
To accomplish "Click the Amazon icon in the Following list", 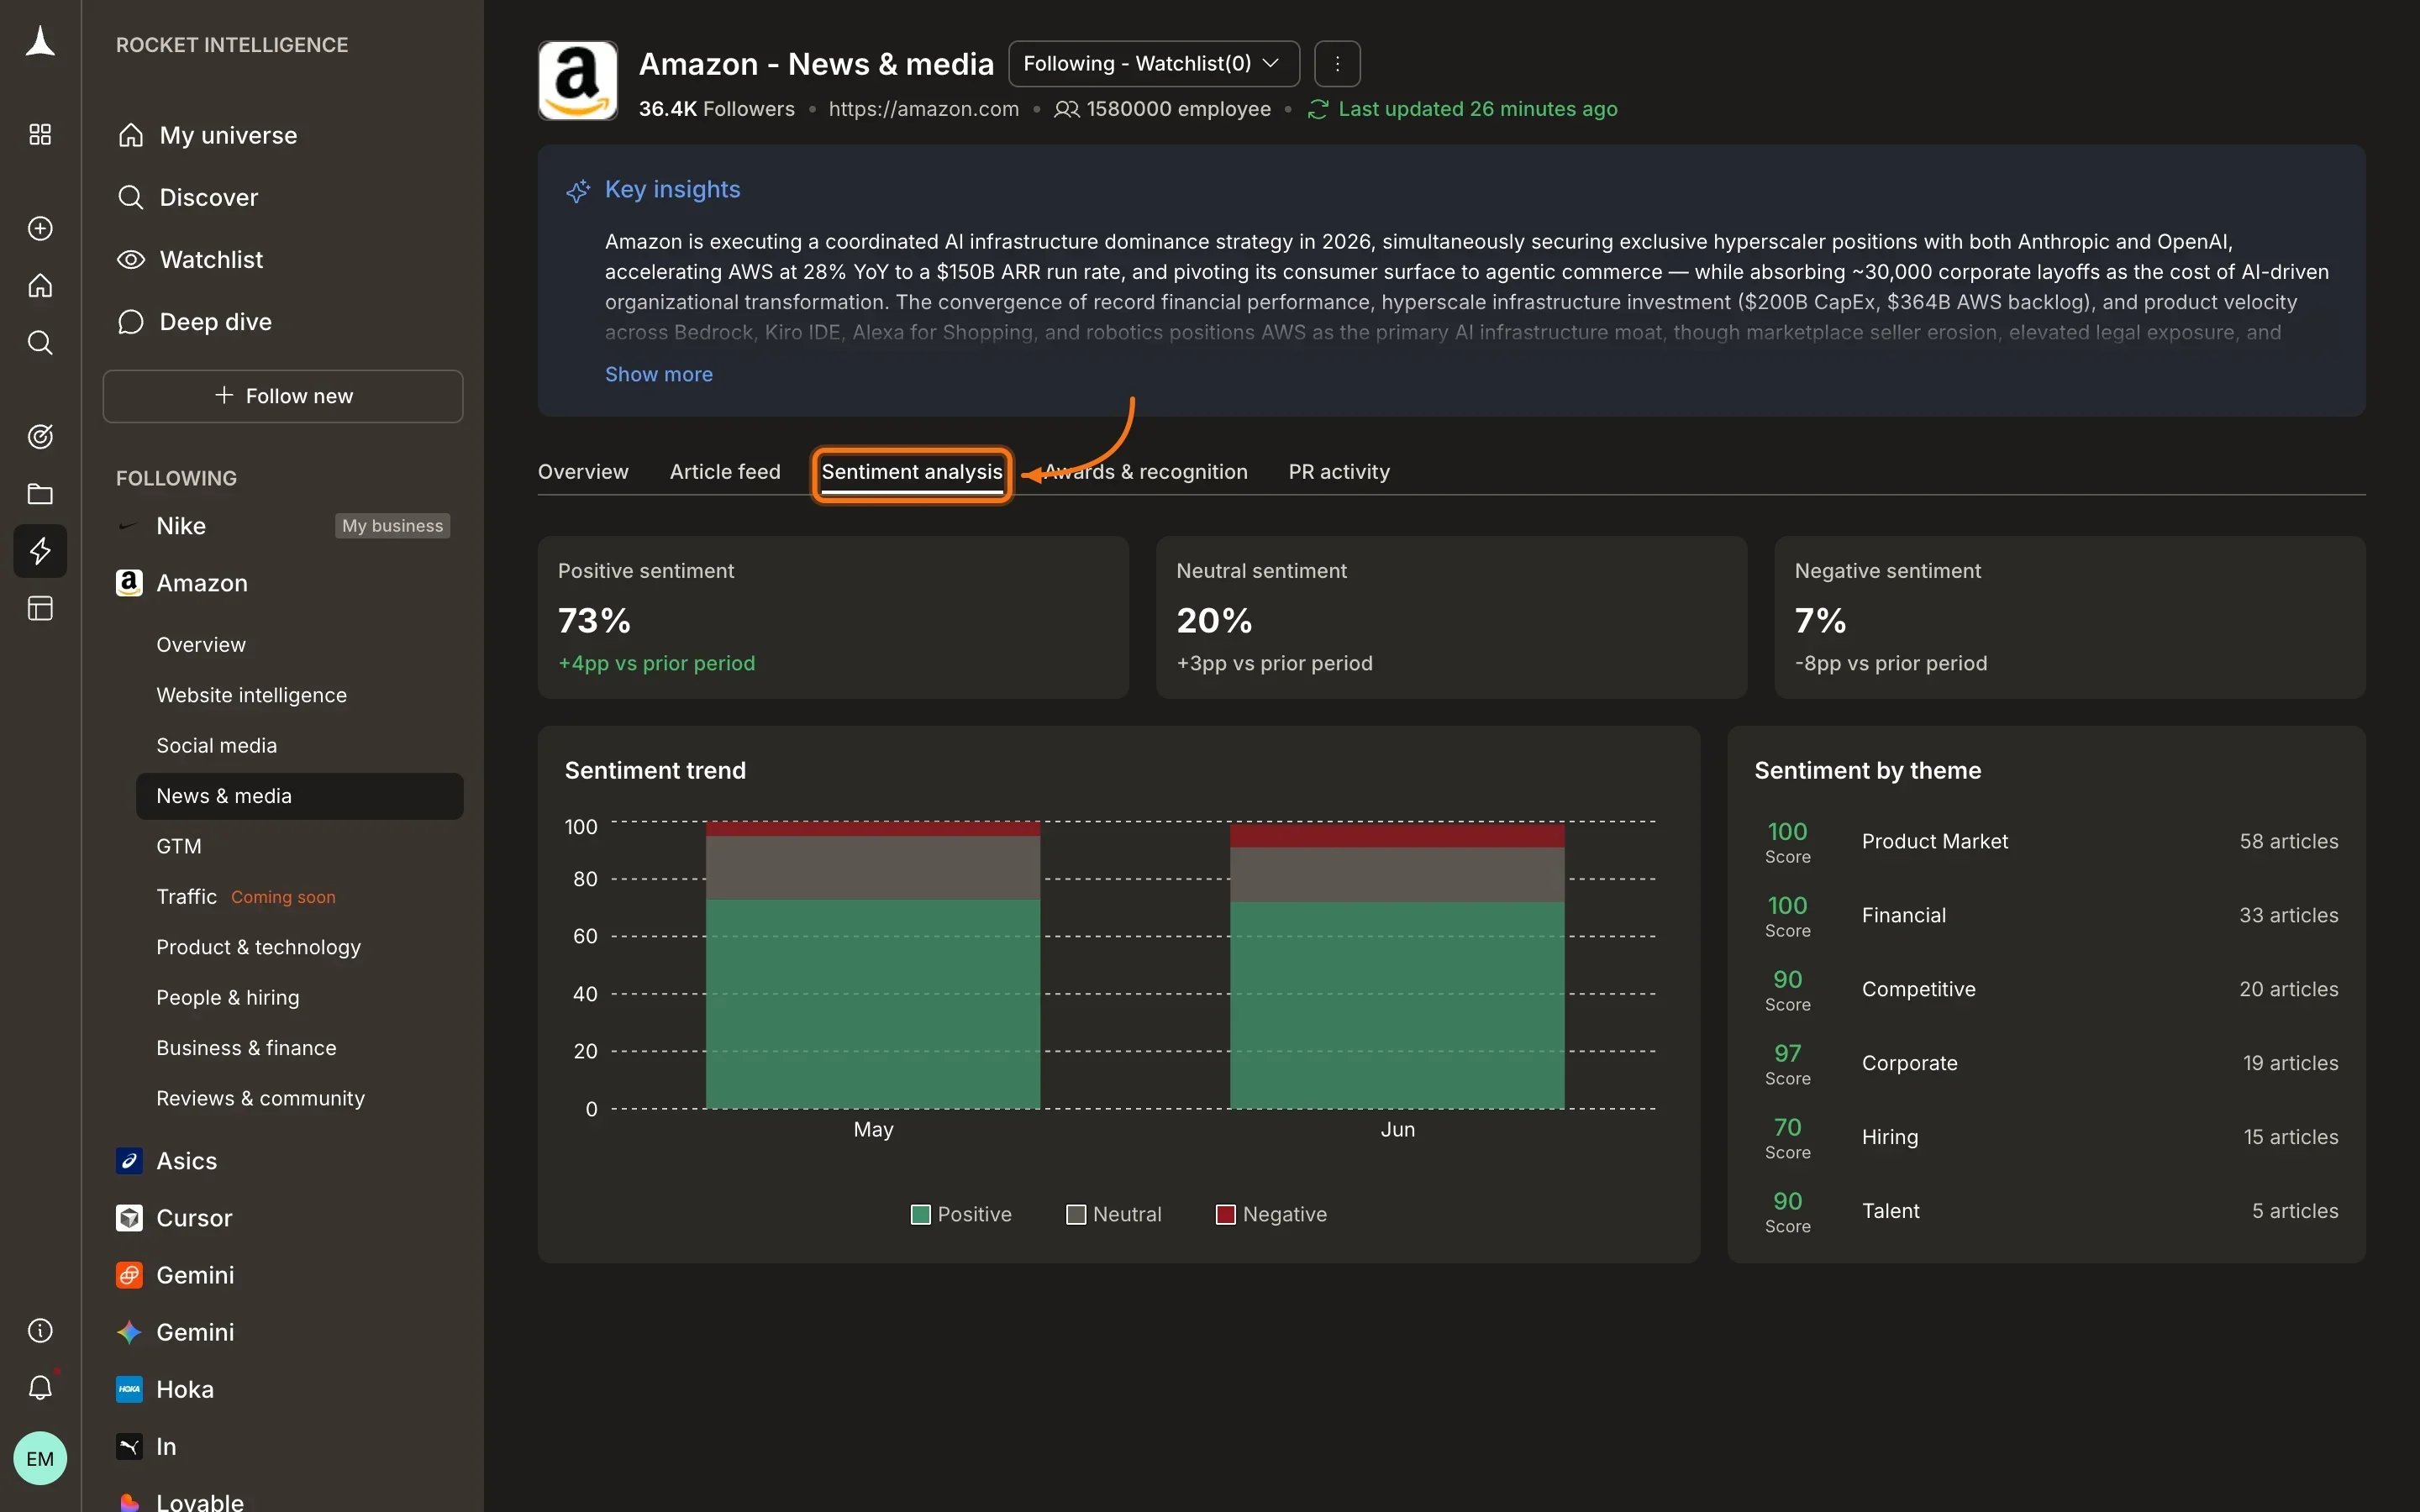I will (129, 583).
